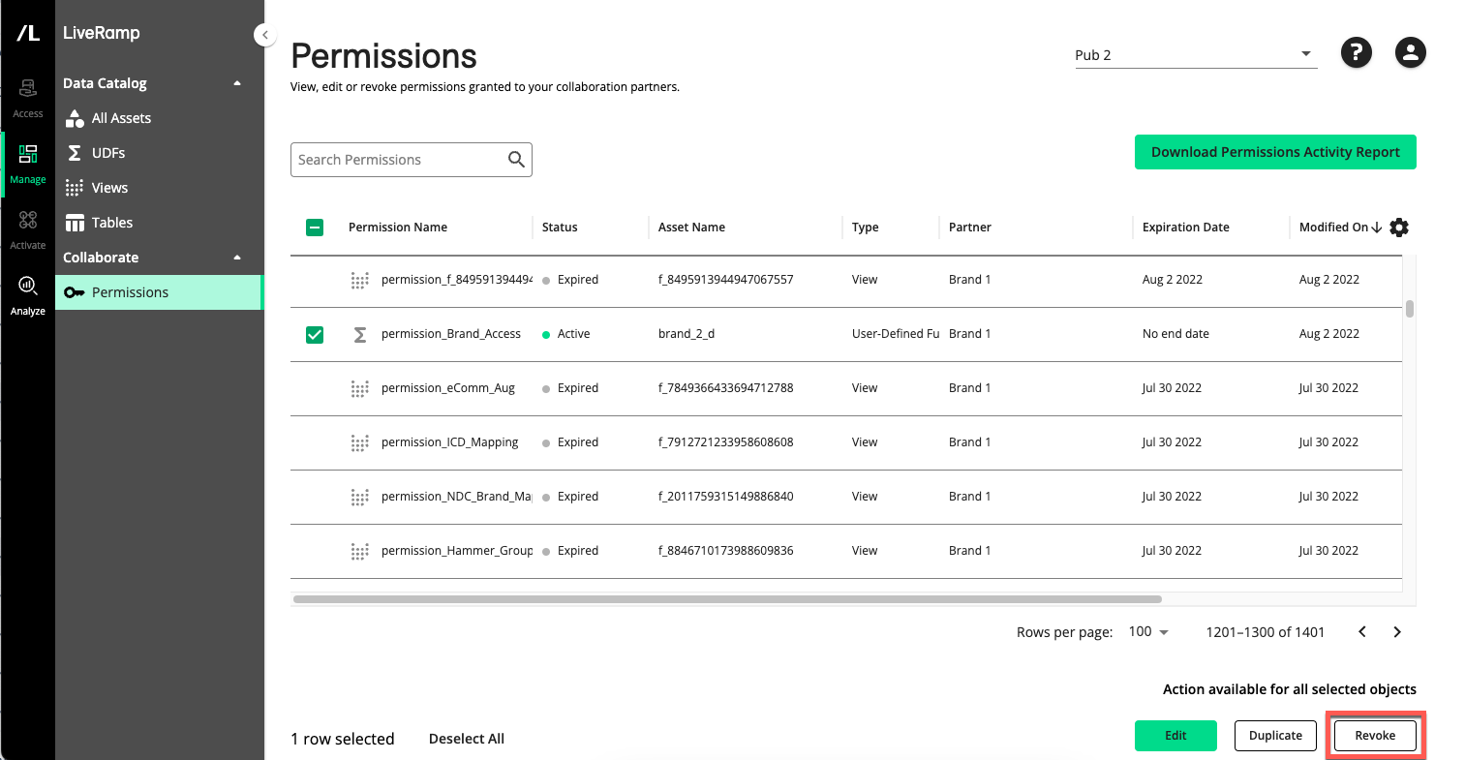Toggle the select-all header checkbox

(315, 228)
